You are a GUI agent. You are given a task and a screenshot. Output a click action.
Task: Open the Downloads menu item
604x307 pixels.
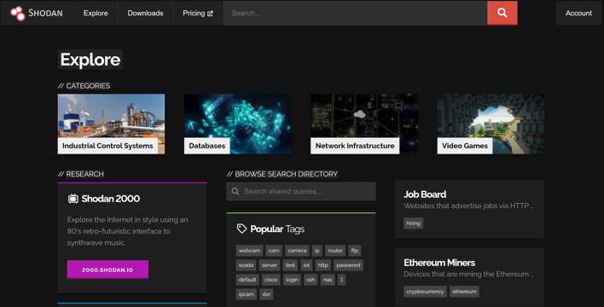pyautogui.click(x=145, y=13)
